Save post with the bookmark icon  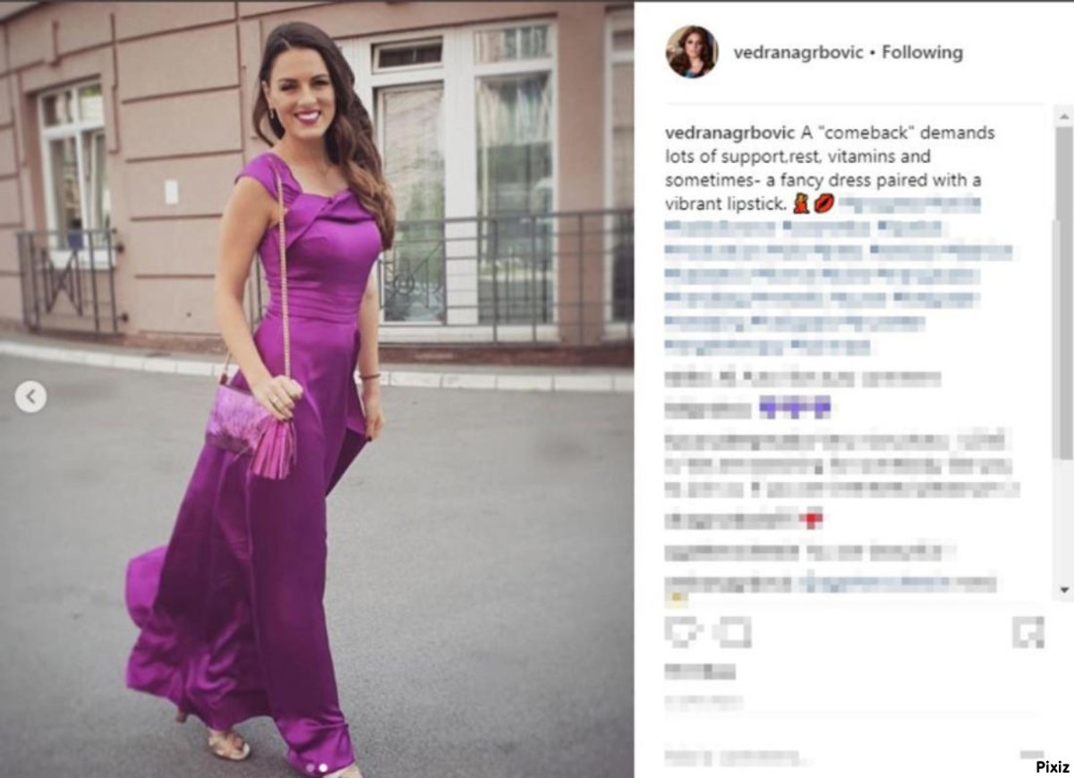click(1028, 632)
